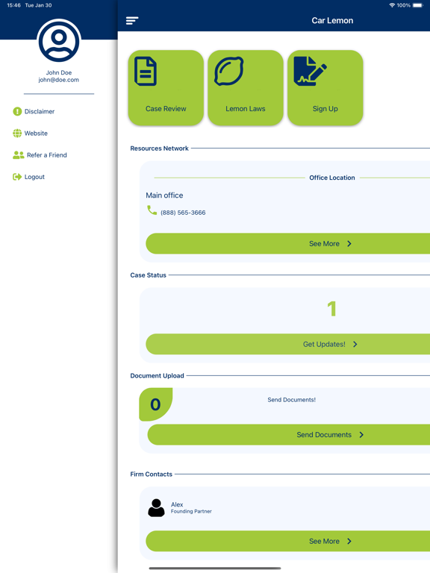The height and width of the screenshot is (573, 430).
Task: Click the chevron next to Send Documents
Action: tap(361, 435)
